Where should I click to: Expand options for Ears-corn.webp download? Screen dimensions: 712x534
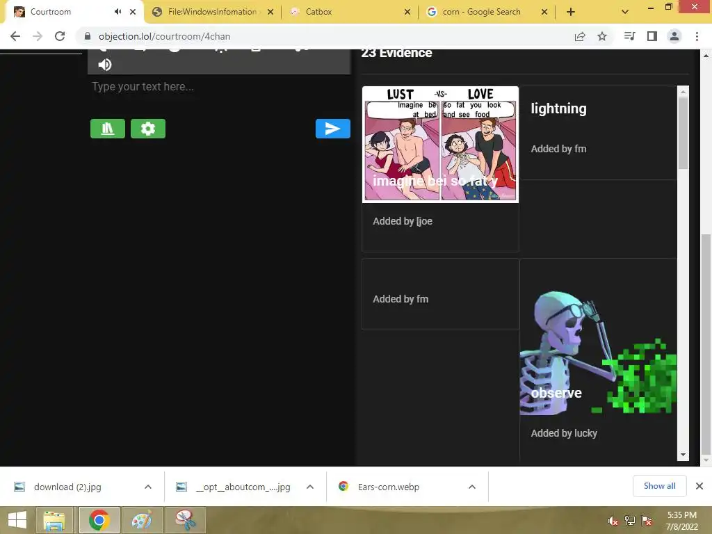[472, 487]
